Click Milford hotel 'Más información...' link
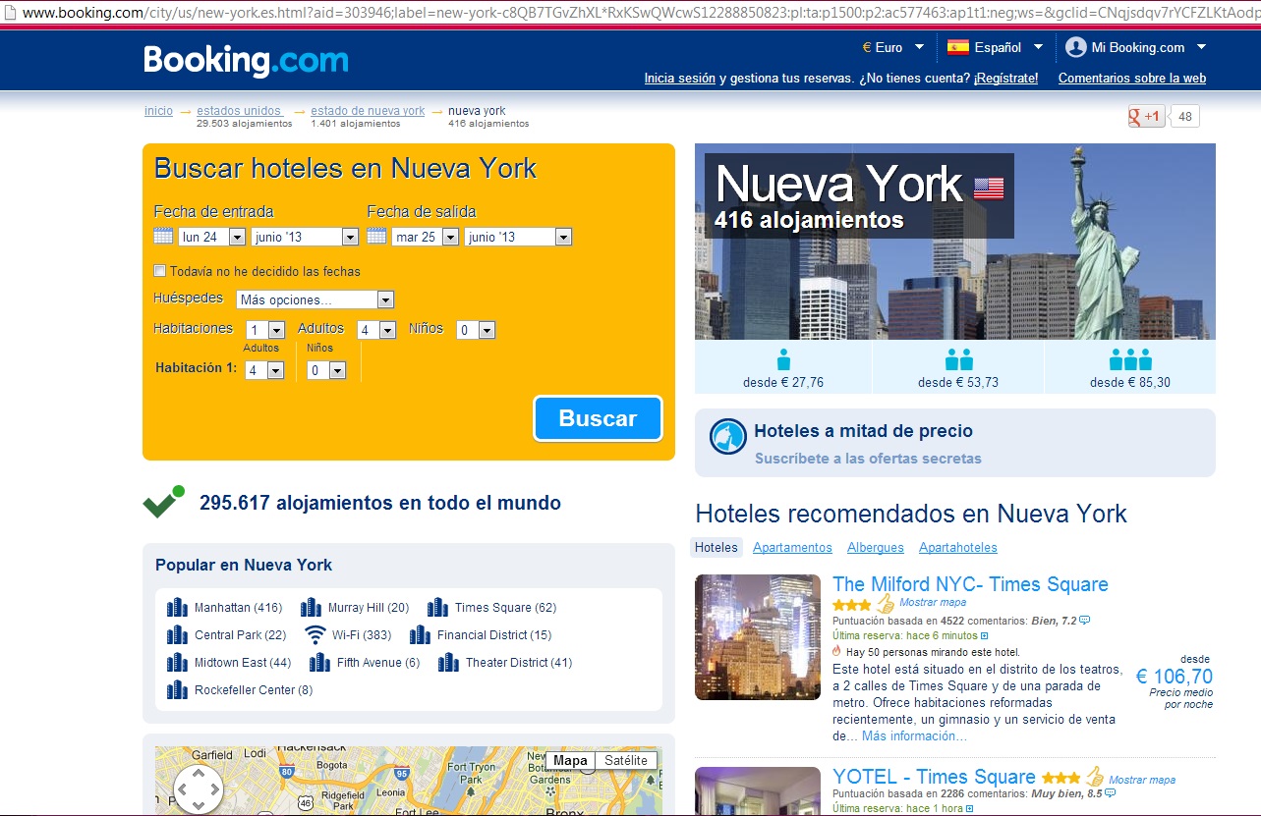 click(914, 736)
